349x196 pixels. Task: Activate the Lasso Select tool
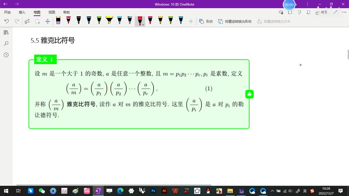[37, 21]
